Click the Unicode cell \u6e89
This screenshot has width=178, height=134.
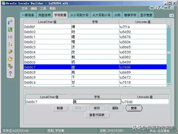(x=143, y=72)
